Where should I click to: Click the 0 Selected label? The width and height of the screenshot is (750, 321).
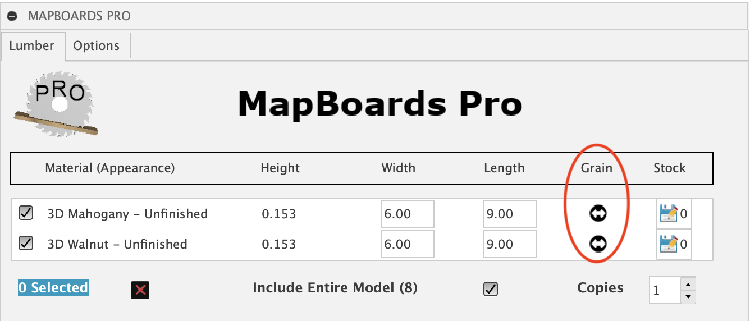pyautogui.click(x=53, y=288)
